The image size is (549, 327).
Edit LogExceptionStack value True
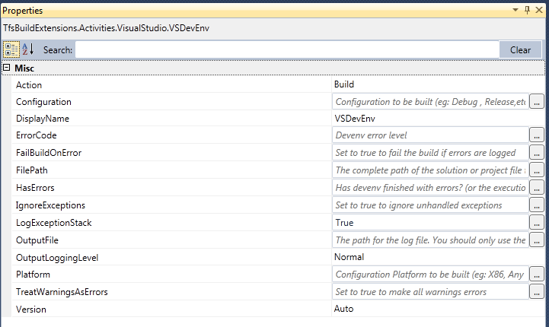pos(430,223)
